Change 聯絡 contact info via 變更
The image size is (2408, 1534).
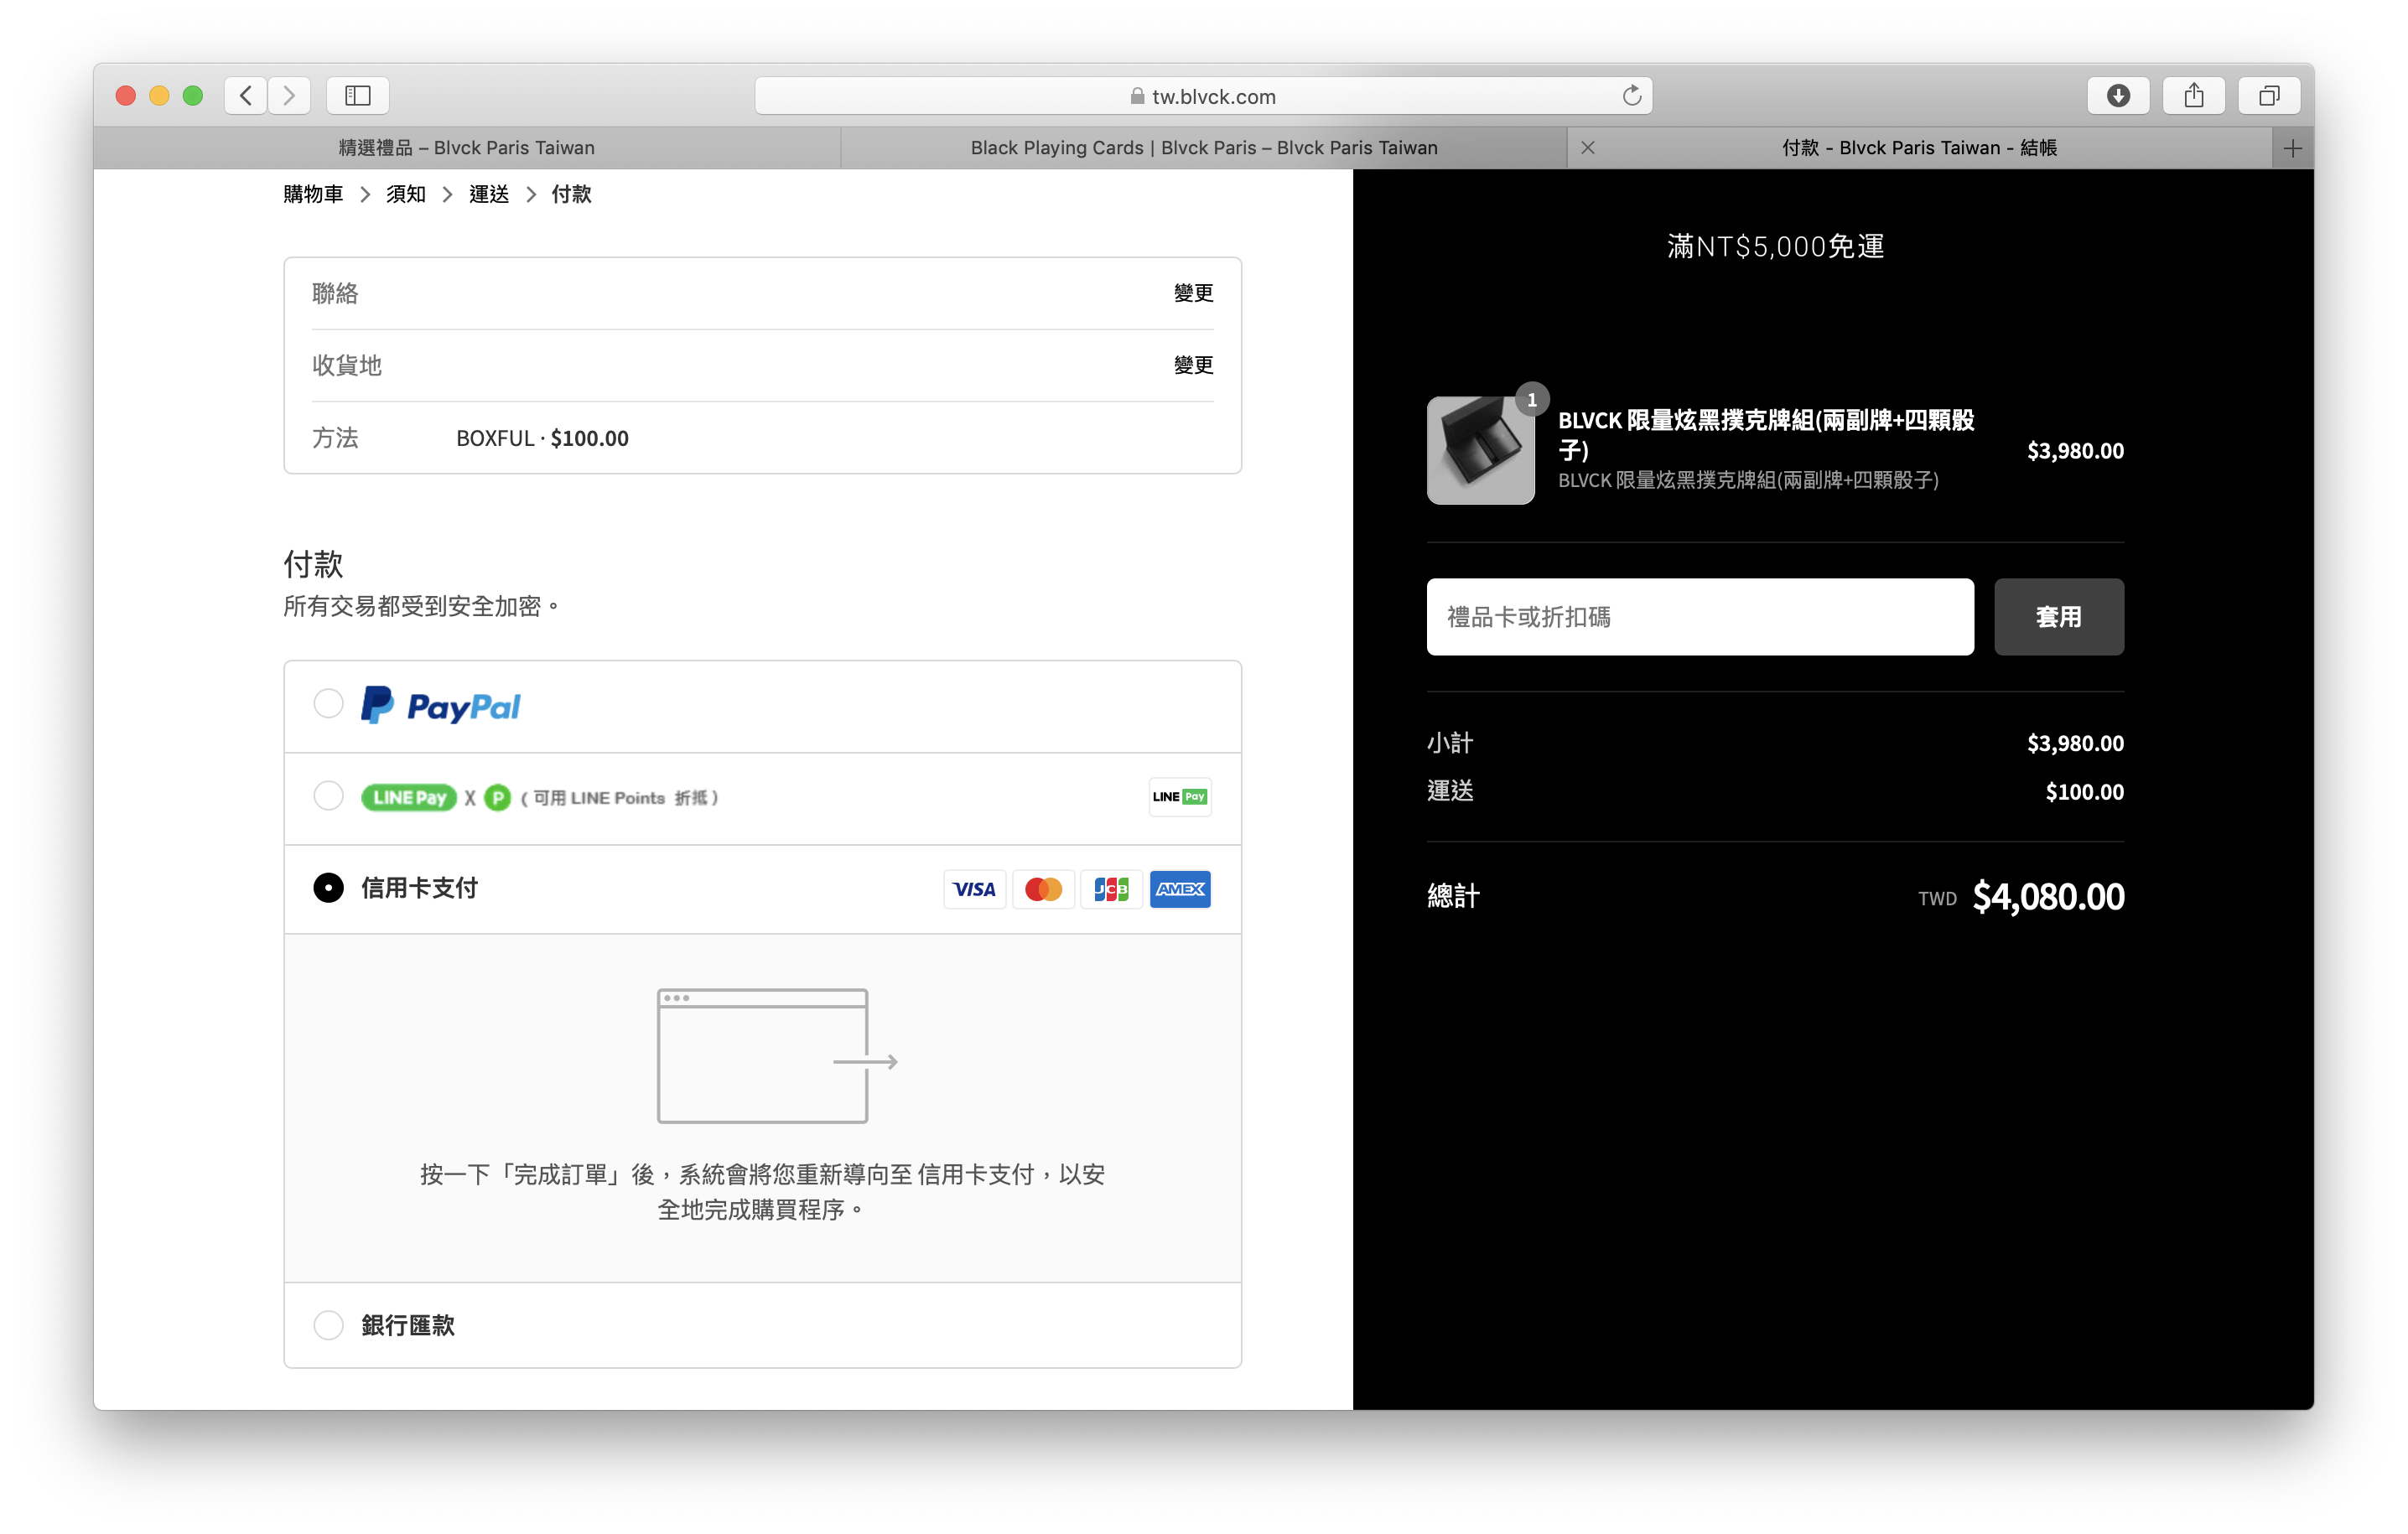(x=1193, y=293)
